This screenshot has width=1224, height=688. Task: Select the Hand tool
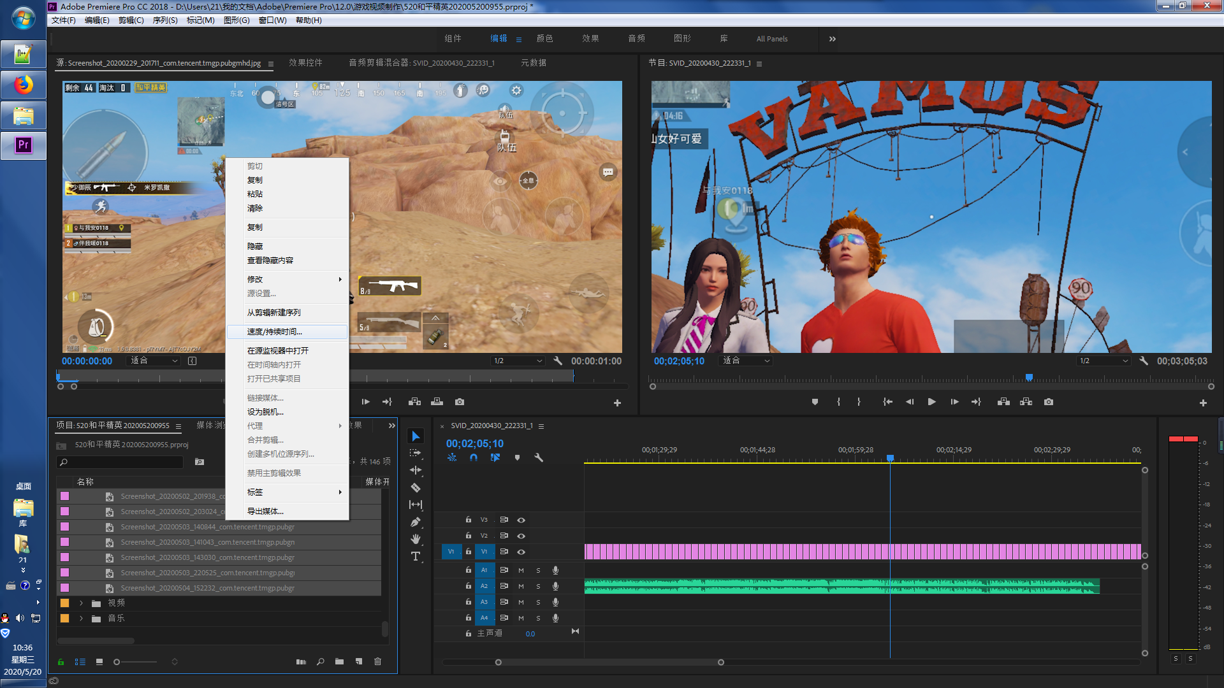(x=416, y=539)
